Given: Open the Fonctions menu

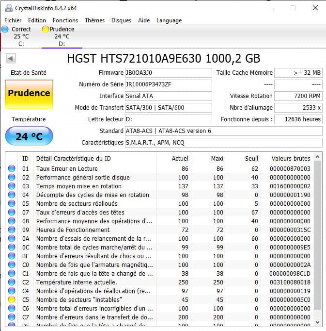Looking at the screenshot, I should [65, 20].
